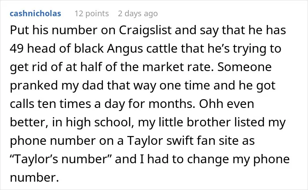Click the word cattle in the comment
Image resolution: width=308 pixels, height=190 pixels.
(x=162, y=48)
